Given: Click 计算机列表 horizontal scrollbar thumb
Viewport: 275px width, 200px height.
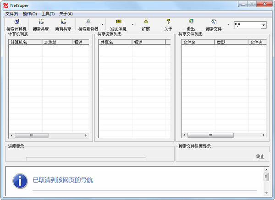Looking at the screenshot, I should [32, 135].
